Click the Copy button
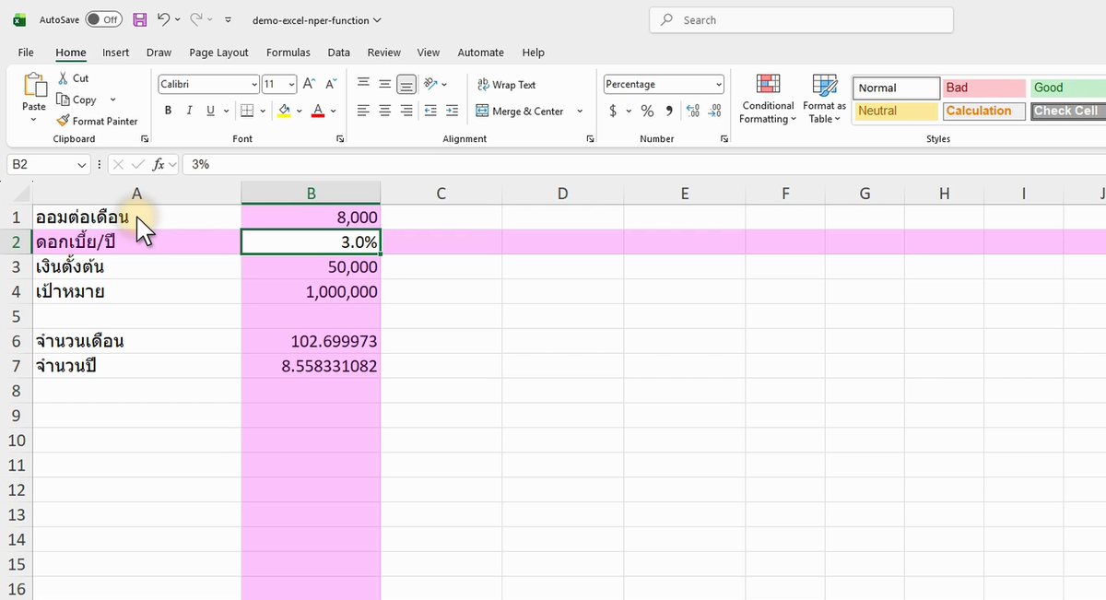This screenshot has width=1106, height=600. click(x=76, y=100)
